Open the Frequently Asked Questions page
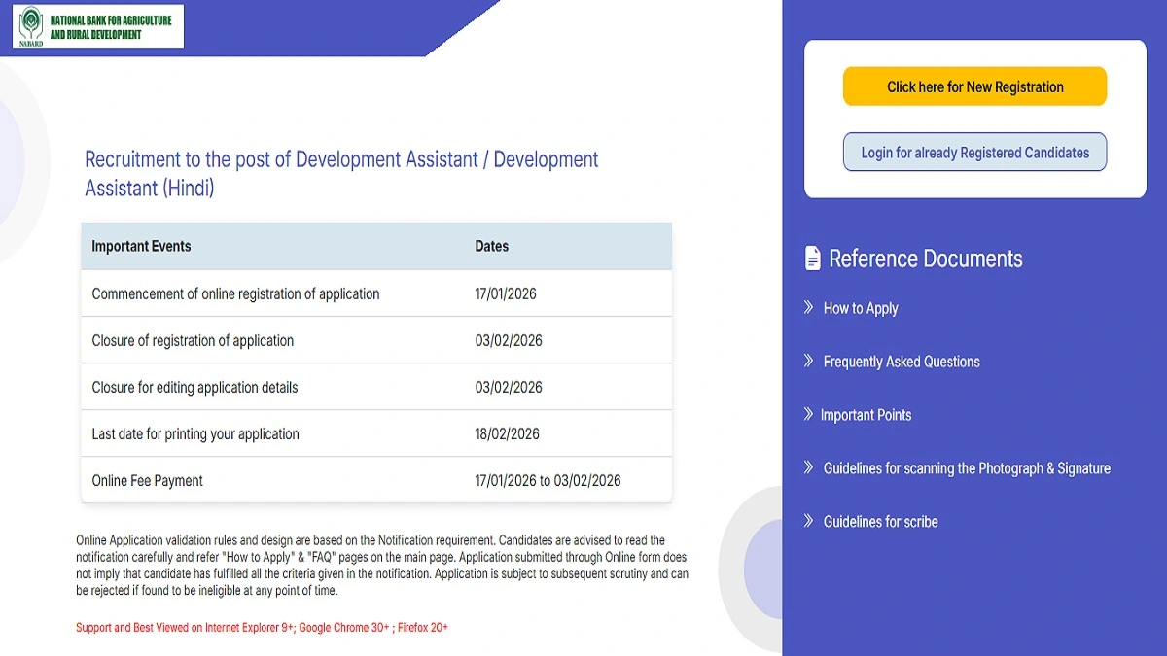Image resolution: width=1167 pixels, height=656 pixels. click(x=901, y=361)
